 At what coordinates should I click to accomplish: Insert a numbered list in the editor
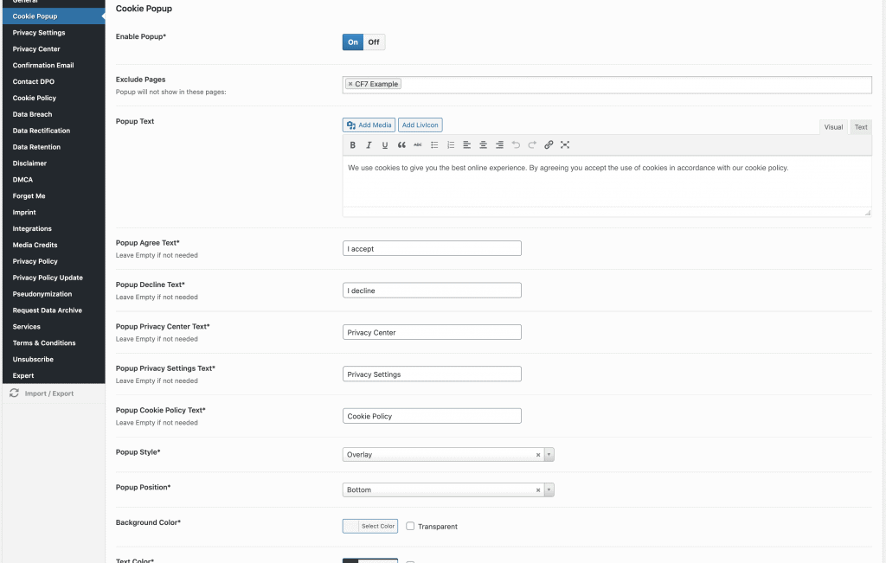click(x=450, y=144)
